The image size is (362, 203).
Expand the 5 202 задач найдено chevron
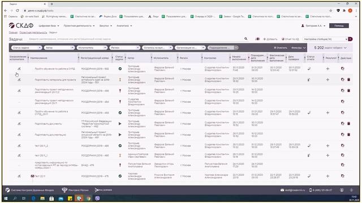pos(345,48)
